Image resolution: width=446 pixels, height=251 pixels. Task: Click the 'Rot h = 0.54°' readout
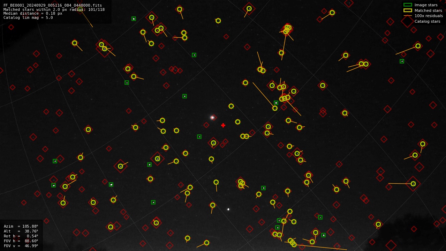[21, 236]
